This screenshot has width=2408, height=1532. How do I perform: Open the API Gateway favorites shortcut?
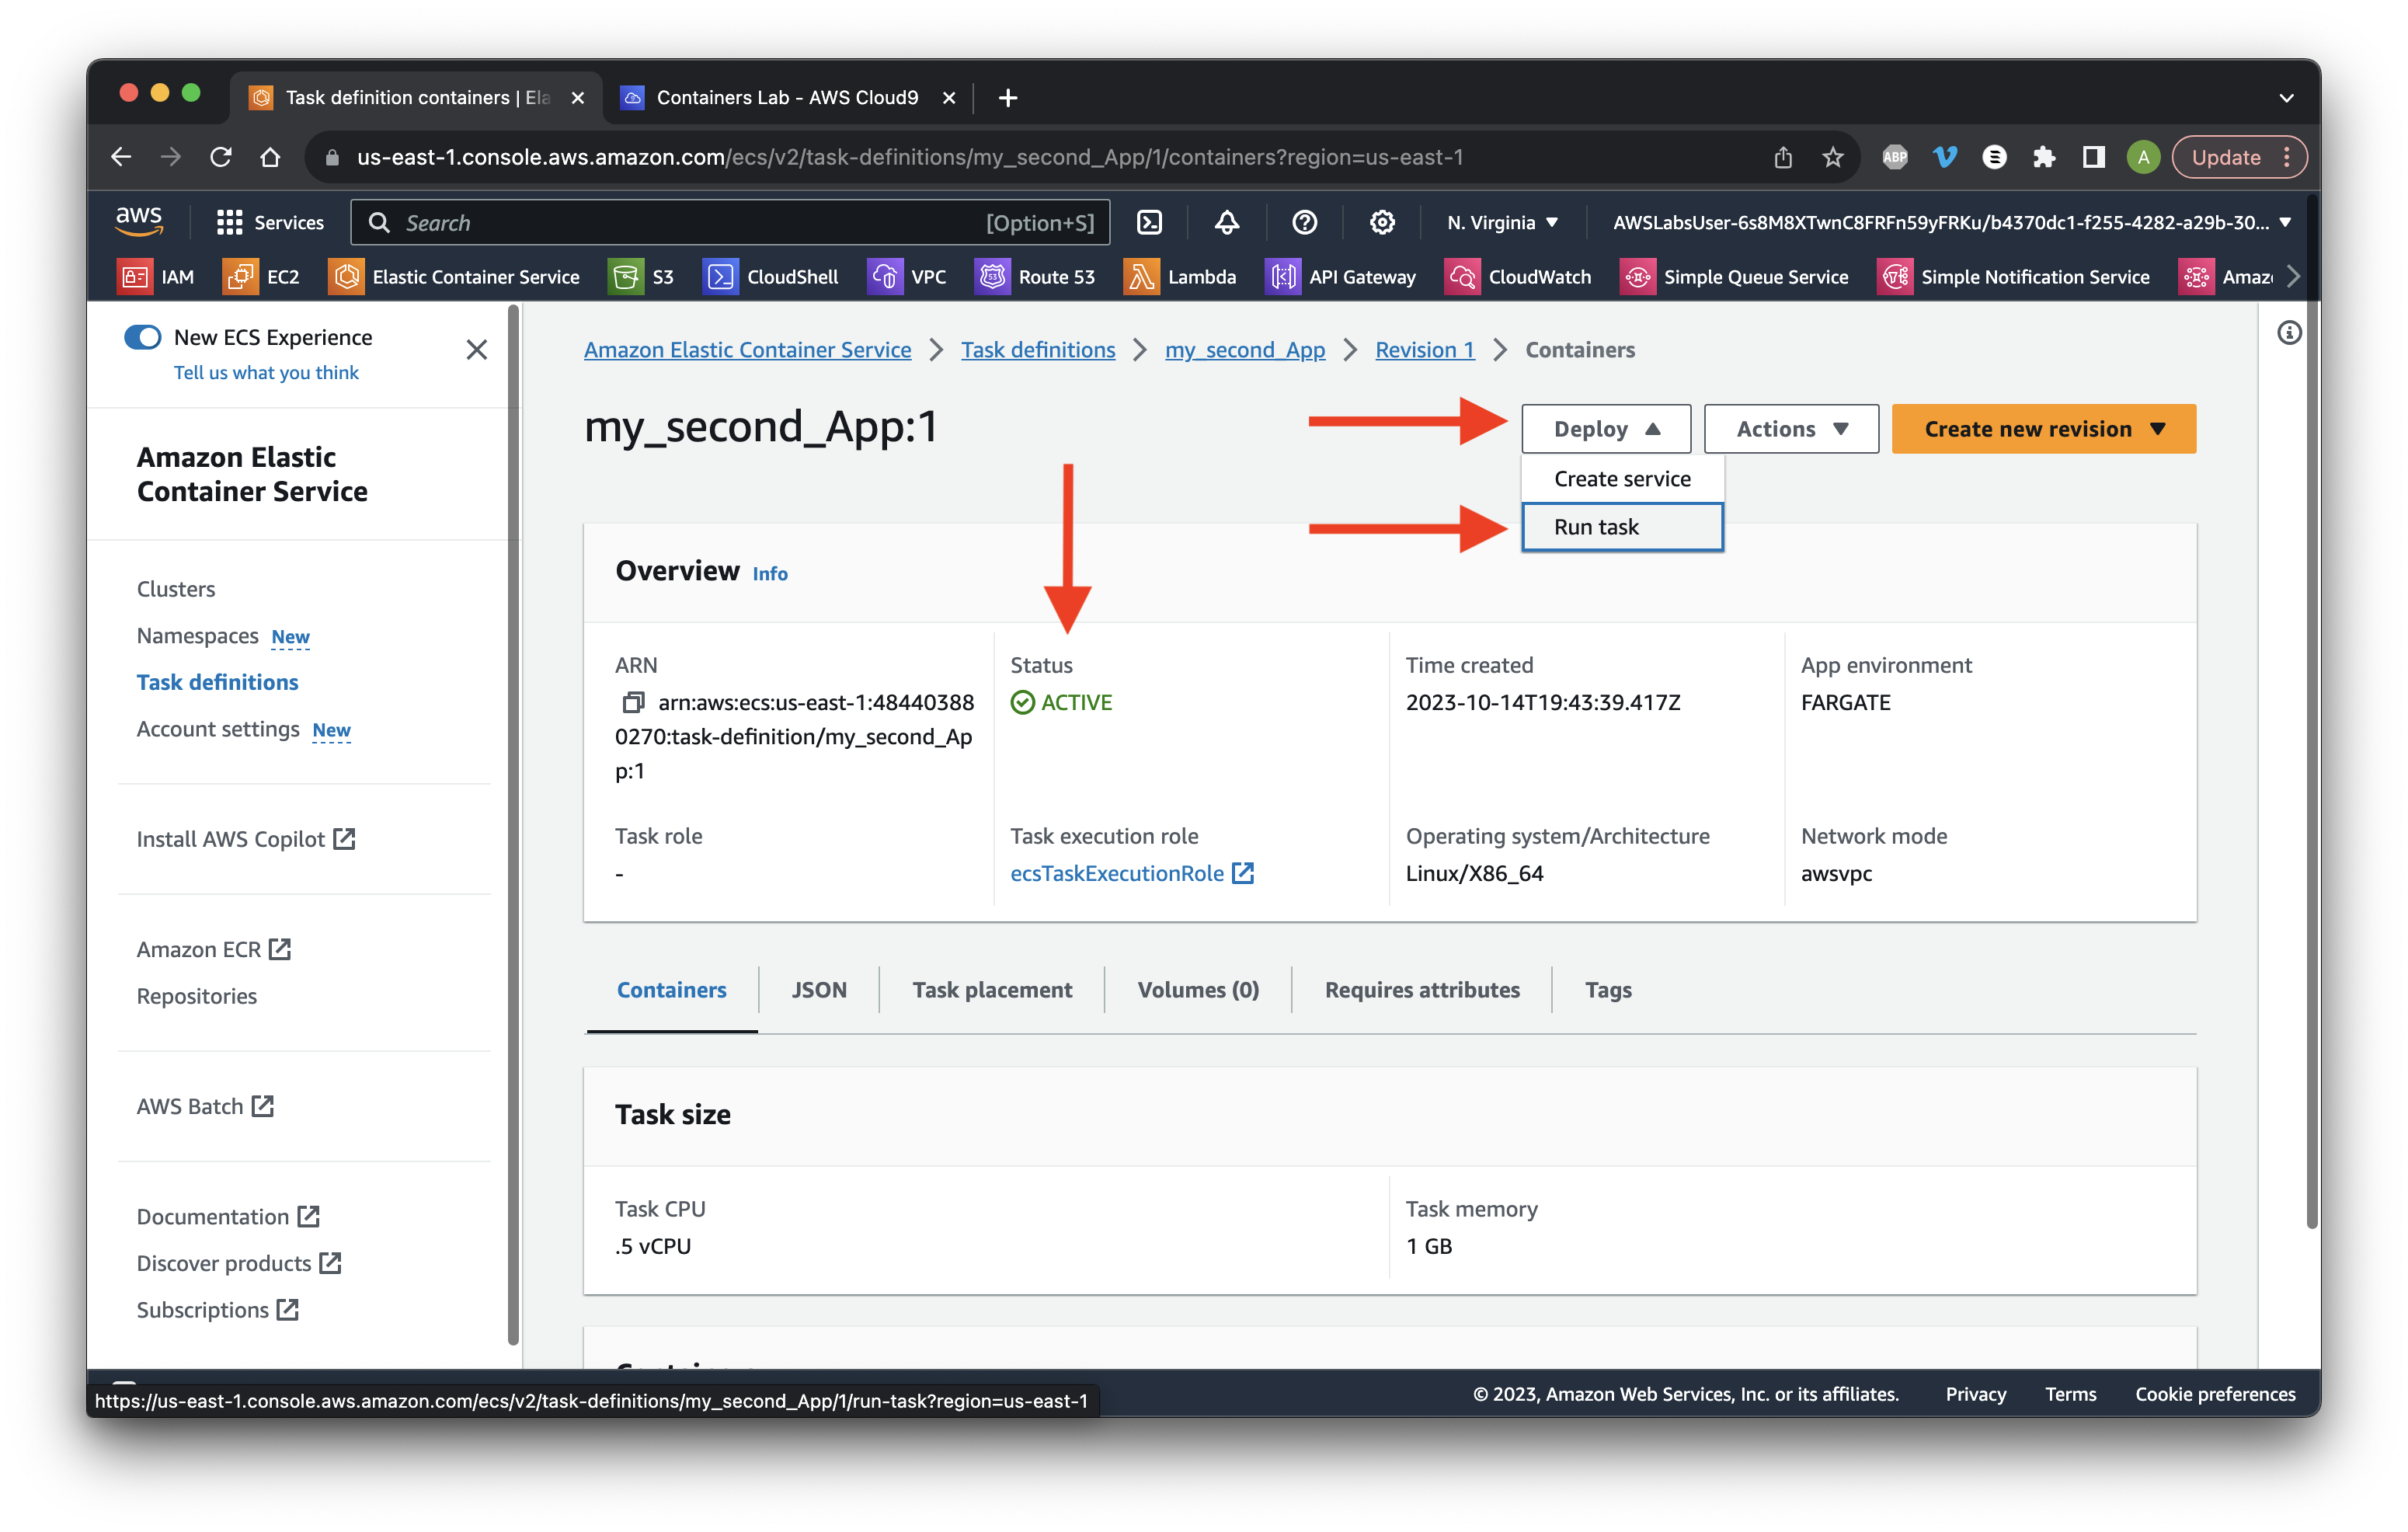(x=1341, y=277)
